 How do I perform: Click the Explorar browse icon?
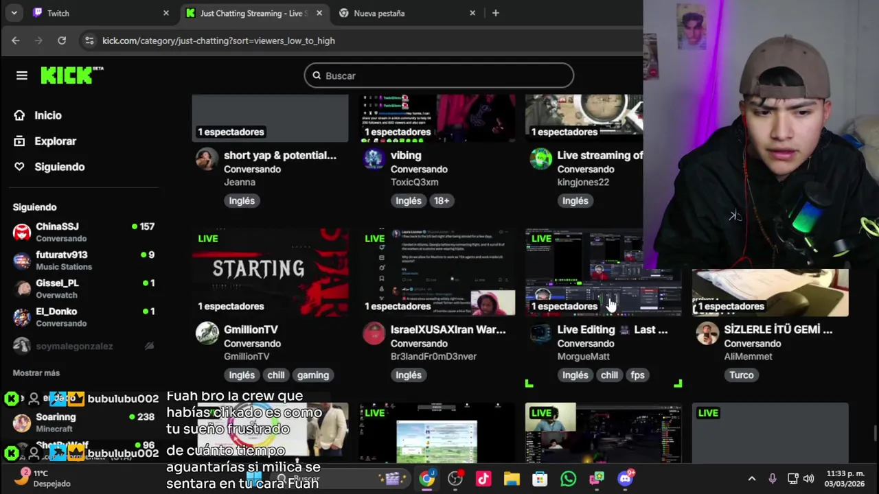pos(19,141)
